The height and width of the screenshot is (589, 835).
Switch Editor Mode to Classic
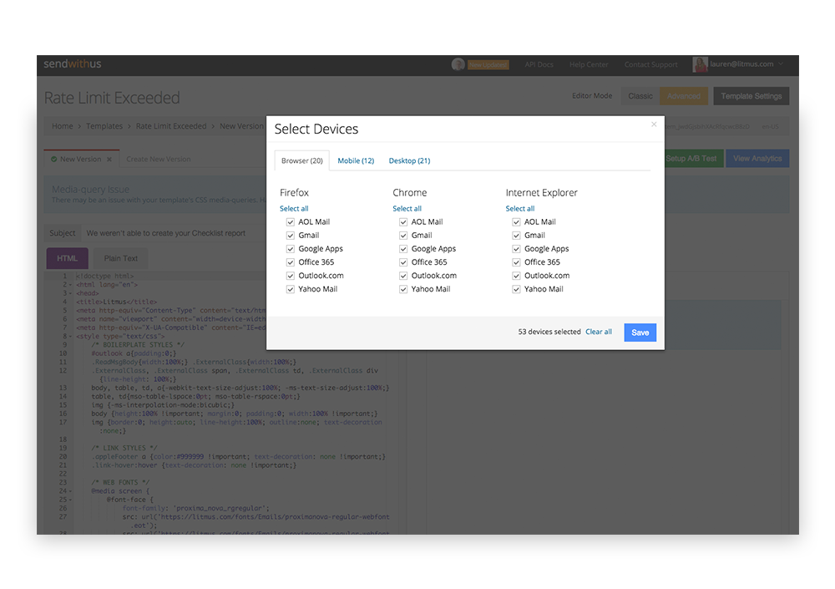coord(640,96)
